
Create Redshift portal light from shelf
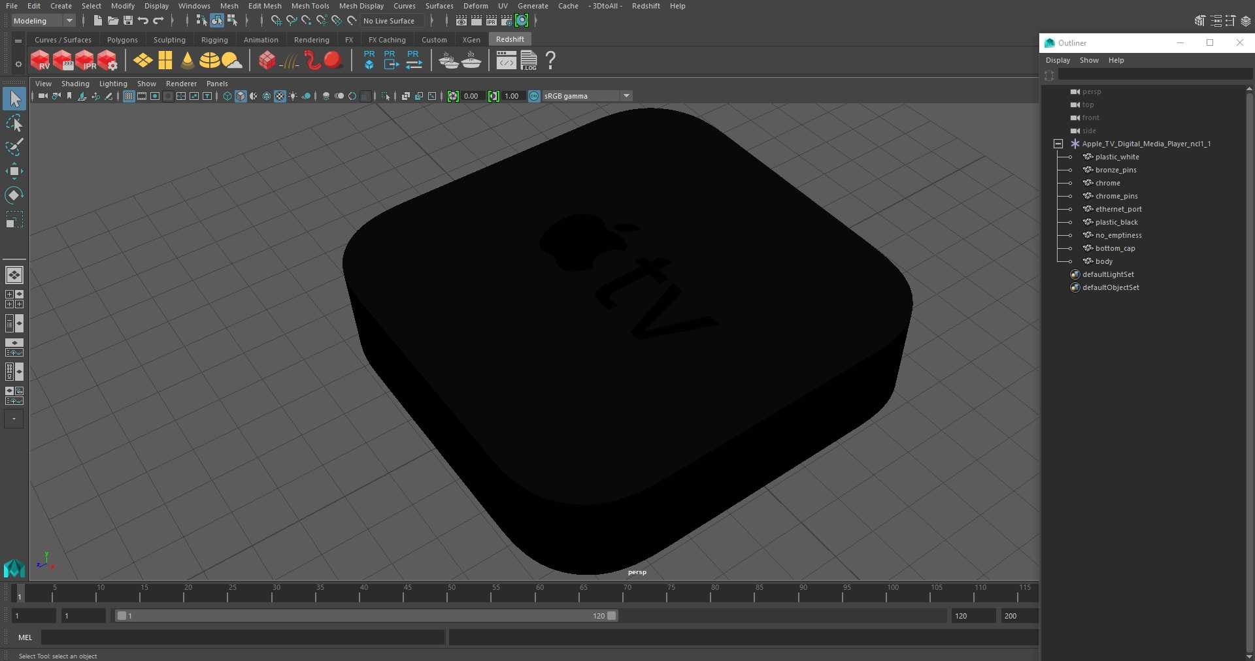click(165, 60)
